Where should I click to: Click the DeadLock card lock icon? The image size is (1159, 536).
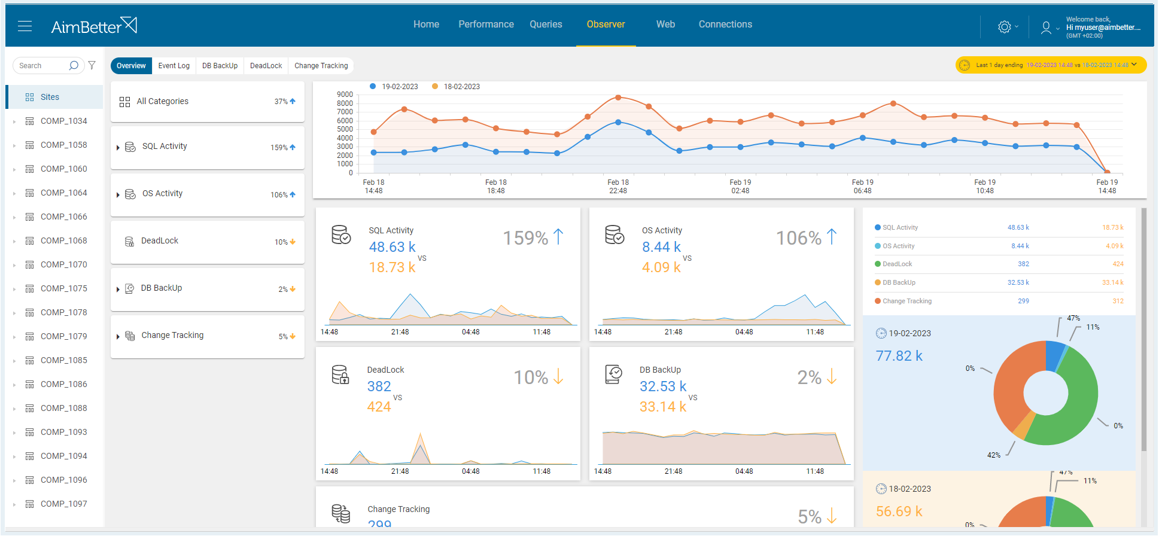pyautogui.click(x=340, y=374)
